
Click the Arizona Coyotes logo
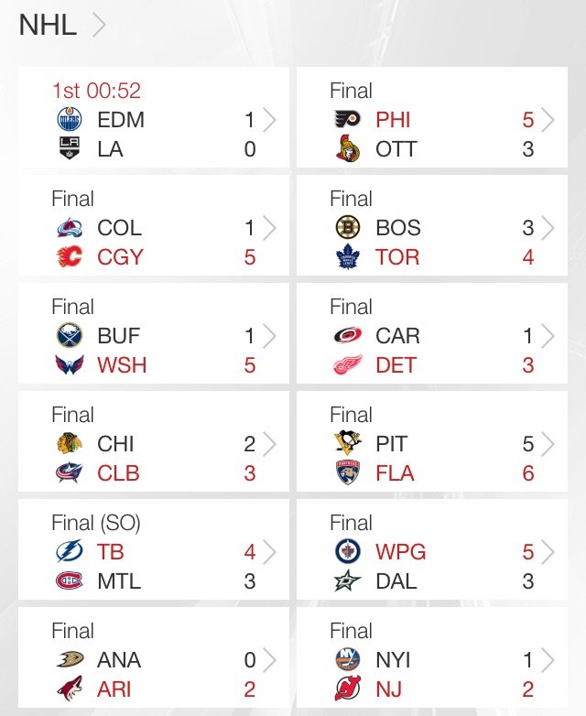(70, 689)
